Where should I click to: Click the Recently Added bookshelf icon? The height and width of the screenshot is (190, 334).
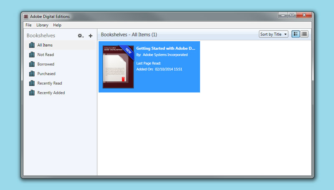click(32, 93)
